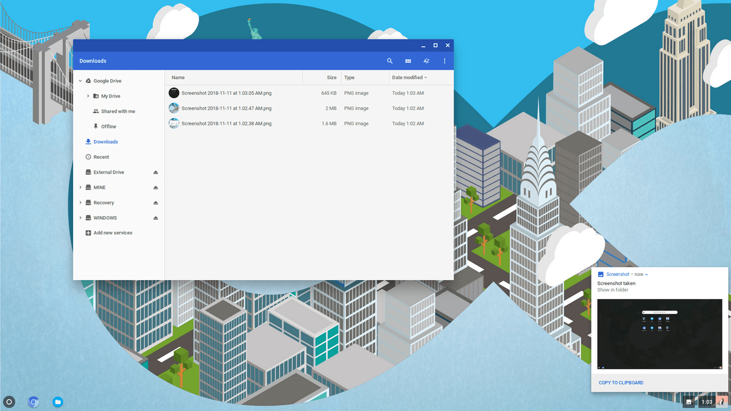Minimize the Downloads window
The width and height of the screenshot is (731, 411).
coord(423,46)
